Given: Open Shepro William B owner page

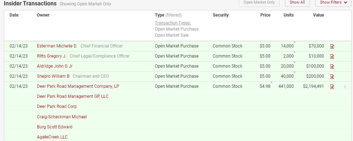Looking at the screenshot, I should 53,76.
